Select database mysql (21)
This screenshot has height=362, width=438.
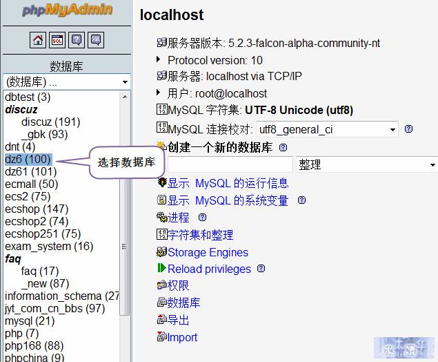(x=30, y=321)
